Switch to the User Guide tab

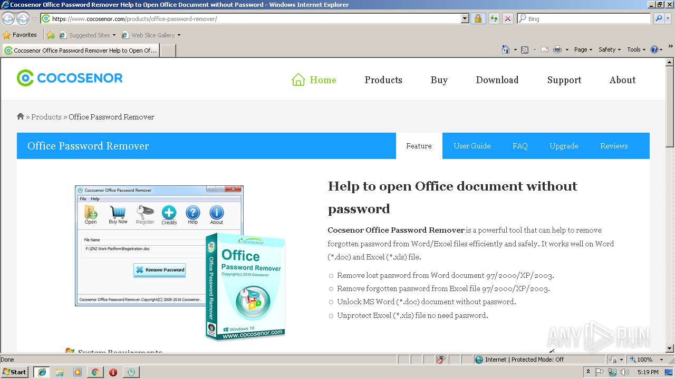pyautogui.click(x=472, y=146)
